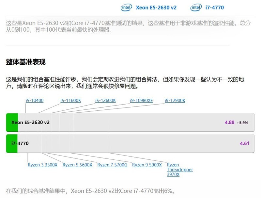Screen dimensions: 261x198
Task: Open the i9-12900K comparison link
Action: point(175,101)
